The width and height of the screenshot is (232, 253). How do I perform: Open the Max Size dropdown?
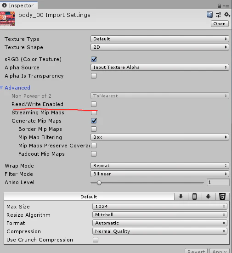tap(160, 206)
